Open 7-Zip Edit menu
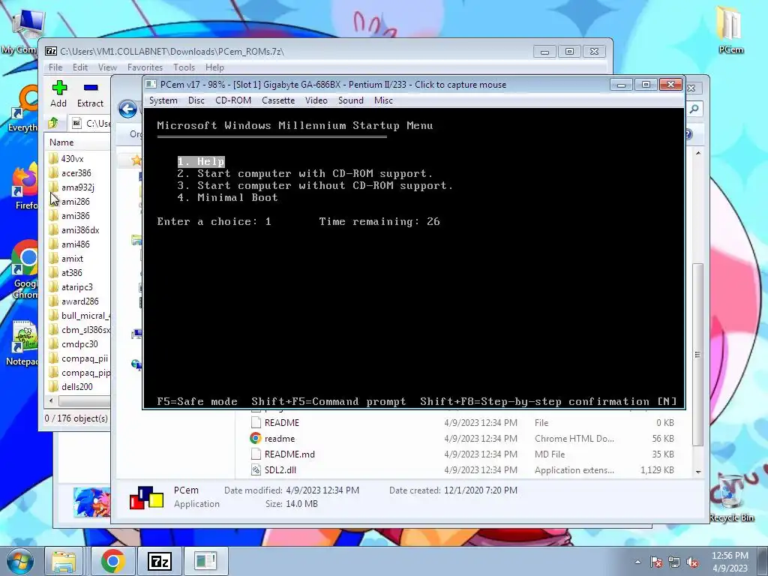This screenshot has width=768, height=576. (80, 67)
